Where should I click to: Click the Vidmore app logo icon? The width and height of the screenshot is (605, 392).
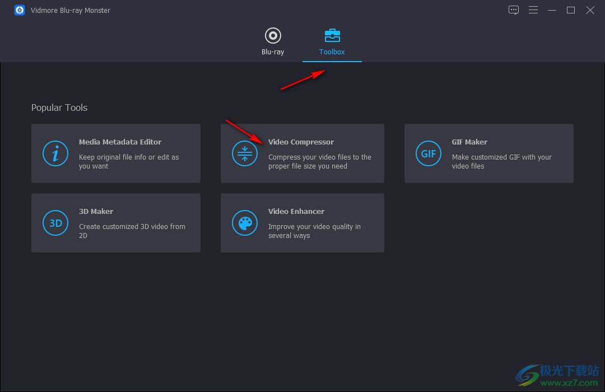20,10
